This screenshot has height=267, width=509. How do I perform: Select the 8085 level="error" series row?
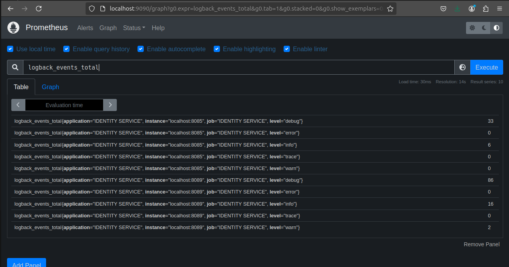click(255, 133)
